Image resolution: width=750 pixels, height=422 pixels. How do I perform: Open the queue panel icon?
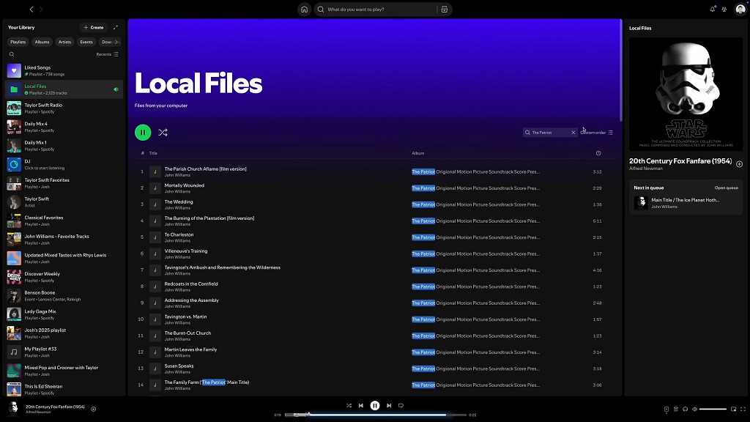[x=676, y=409]
